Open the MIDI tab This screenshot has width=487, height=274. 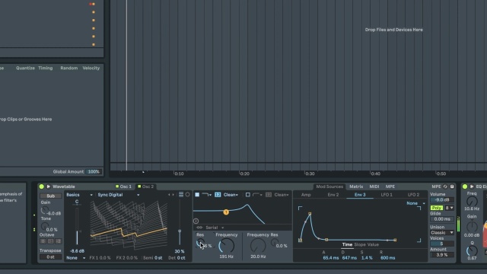[374, 186]
